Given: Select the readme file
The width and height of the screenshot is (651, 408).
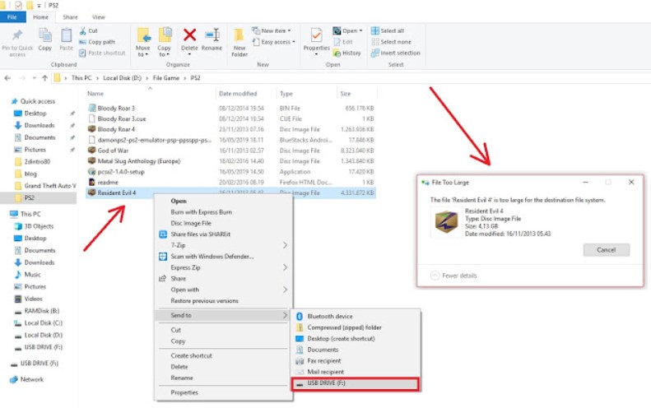Looking at the screenshot, I should pos(108,183).
